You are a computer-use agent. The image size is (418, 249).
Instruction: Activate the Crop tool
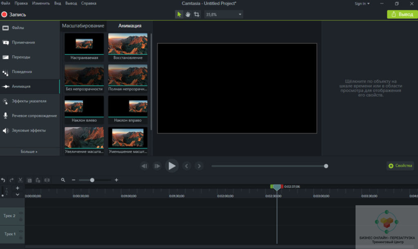point(197,14)
